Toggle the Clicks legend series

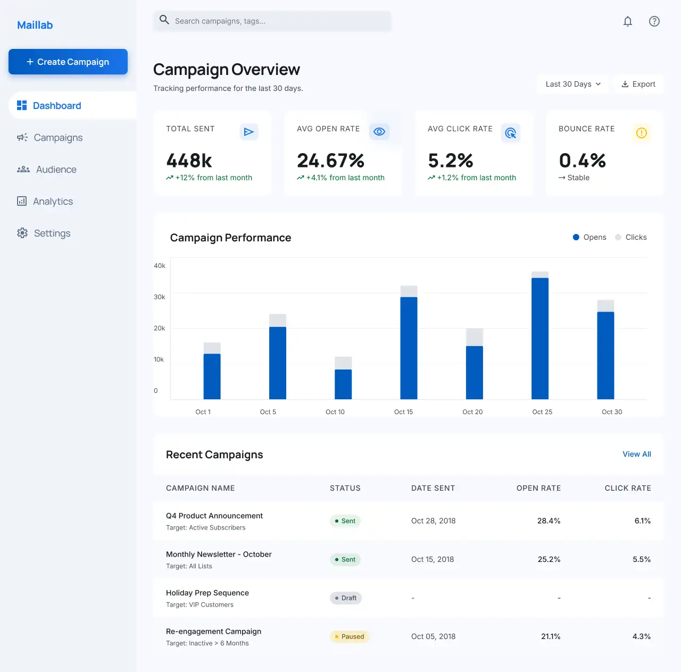(x=631, y=237)
